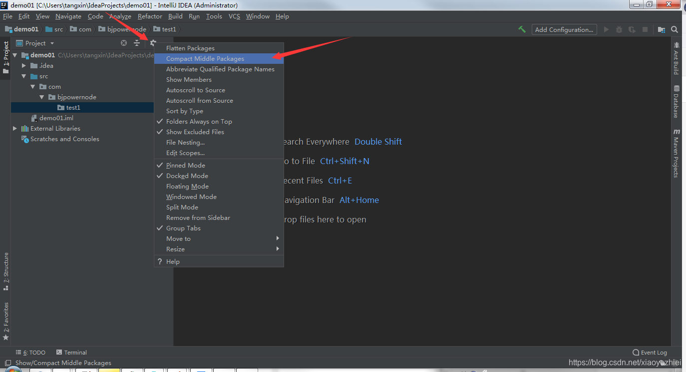686x372 pixels.
Task: Collapse the com package arrow in tree
Action: click(33, 87)
